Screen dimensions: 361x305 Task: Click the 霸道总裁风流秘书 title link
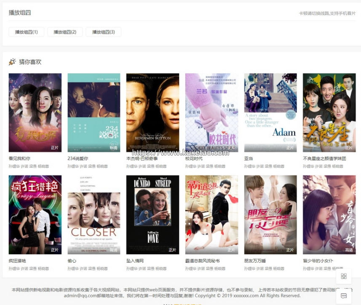click(x=202, y=260)
